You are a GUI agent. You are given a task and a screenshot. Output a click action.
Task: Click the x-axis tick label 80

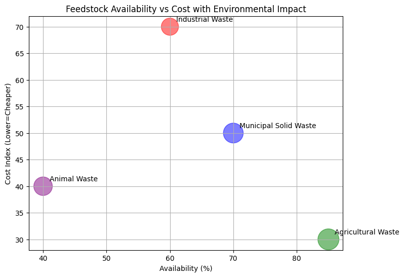coord(297,258)
